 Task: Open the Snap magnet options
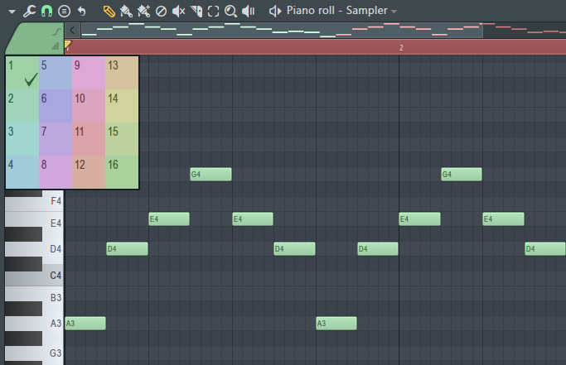pos(46,11)
